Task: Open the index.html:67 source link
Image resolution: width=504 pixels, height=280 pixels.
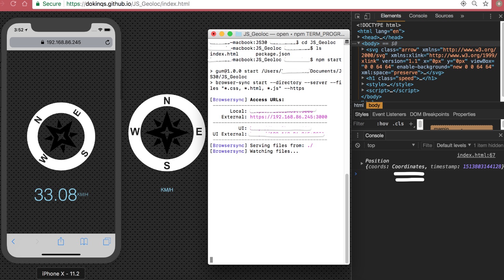Action: [476, 155]
